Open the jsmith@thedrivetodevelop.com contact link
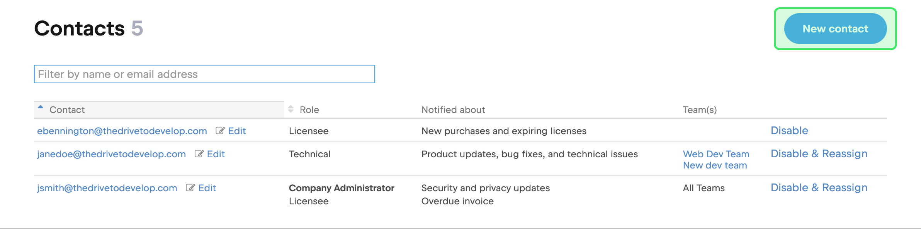Image resolution: width=921 pixels, height=229 pixels. pyautogui.click(x=107, y=188)
